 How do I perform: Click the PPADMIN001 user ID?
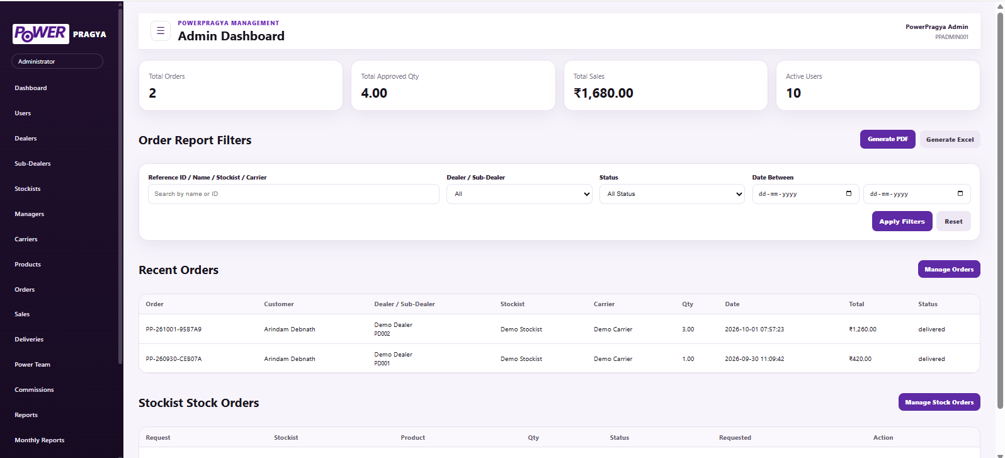(951, 37)
